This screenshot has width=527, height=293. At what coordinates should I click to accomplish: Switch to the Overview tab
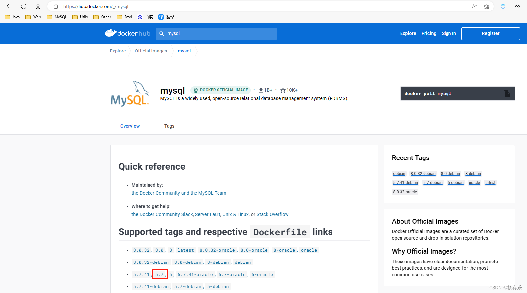click(130, 126)
